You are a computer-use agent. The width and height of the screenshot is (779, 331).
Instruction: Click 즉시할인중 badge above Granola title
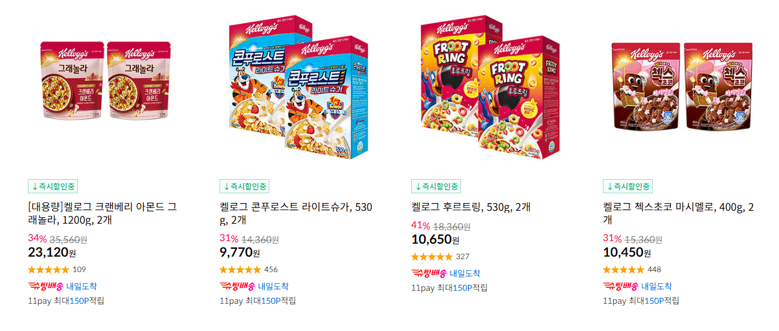point(53,186)
